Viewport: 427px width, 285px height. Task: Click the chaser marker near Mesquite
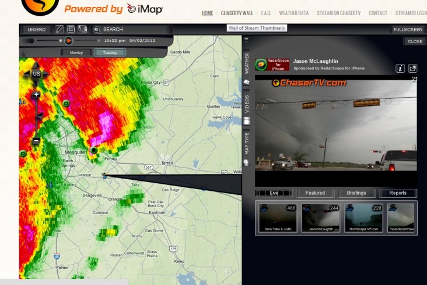94,150
